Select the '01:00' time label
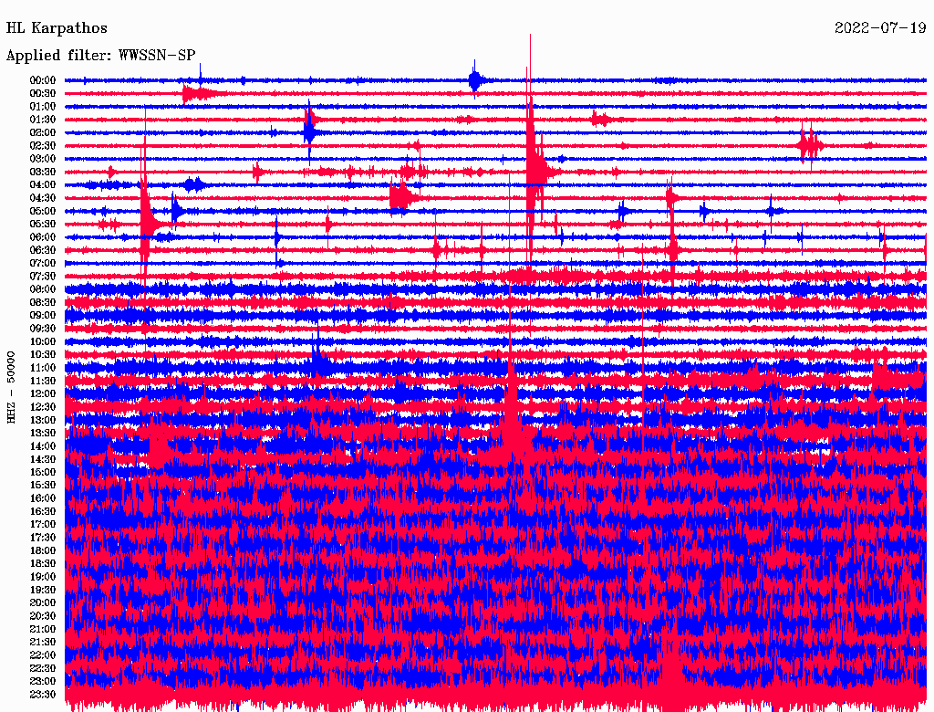 click(43, 107)
